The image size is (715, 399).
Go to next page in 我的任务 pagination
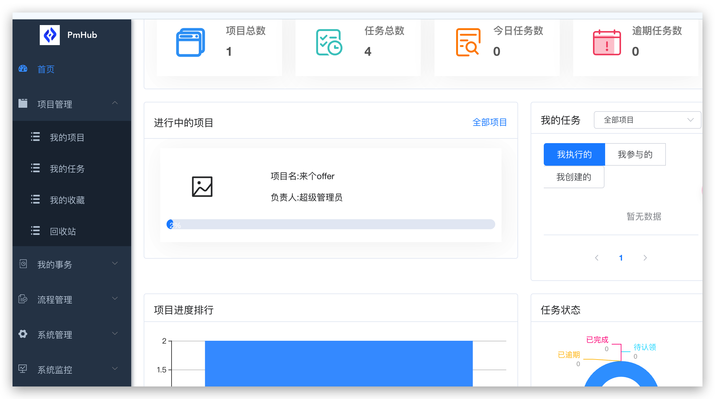(645, 257)
